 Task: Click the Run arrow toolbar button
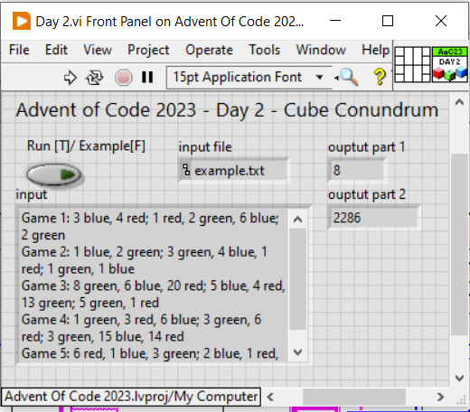(70, 78)
